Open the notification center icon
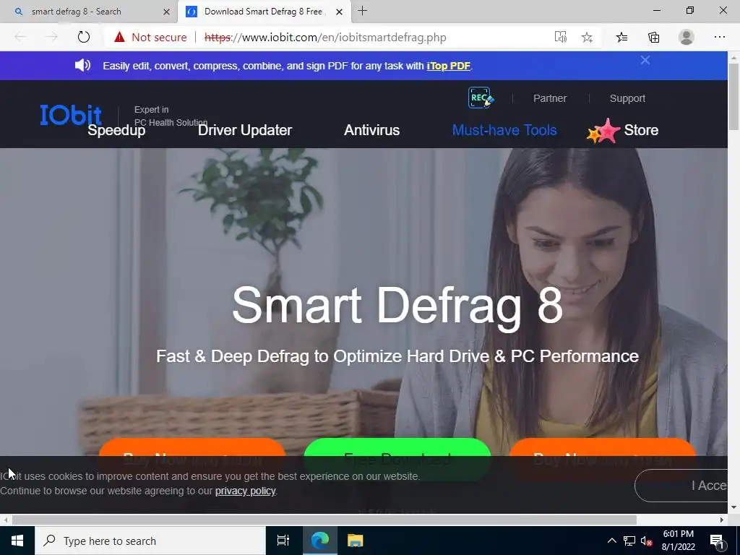 pyautogui.click(x=718, y=541)
